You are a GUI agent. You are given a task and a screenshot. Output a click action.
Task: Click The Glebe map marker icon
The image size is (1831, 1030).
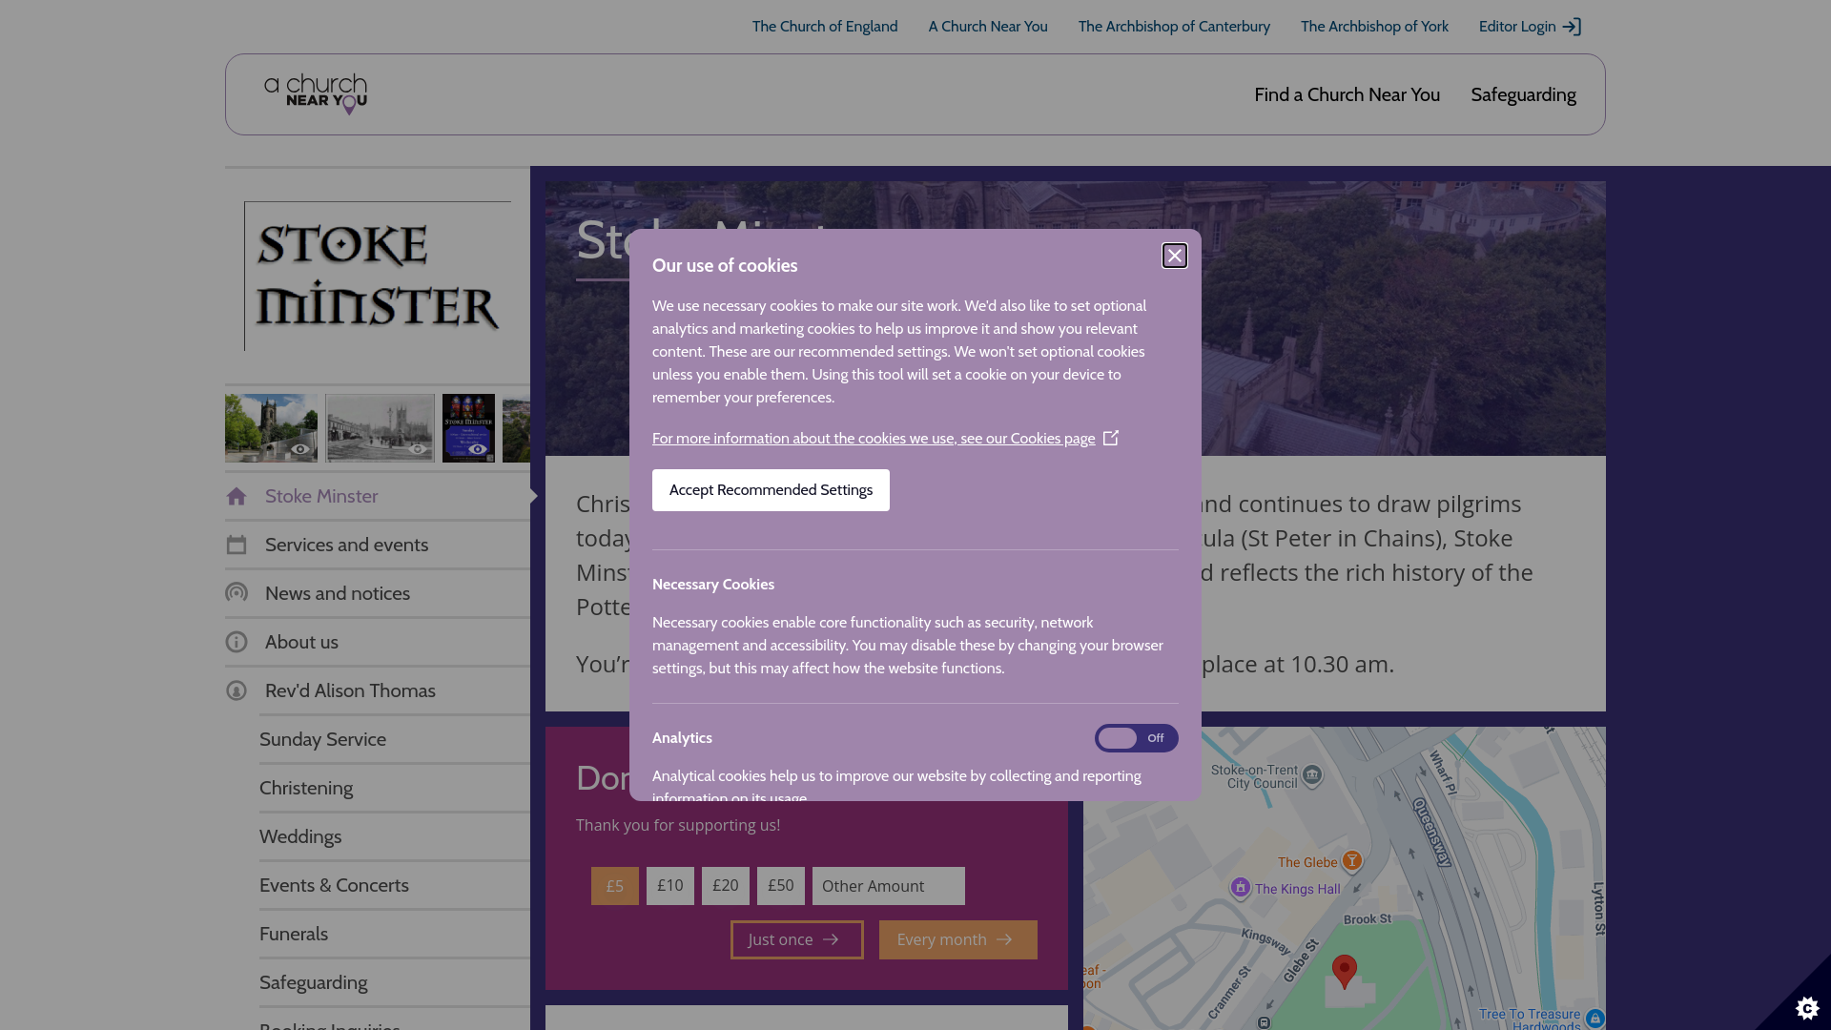(1351, 860)
